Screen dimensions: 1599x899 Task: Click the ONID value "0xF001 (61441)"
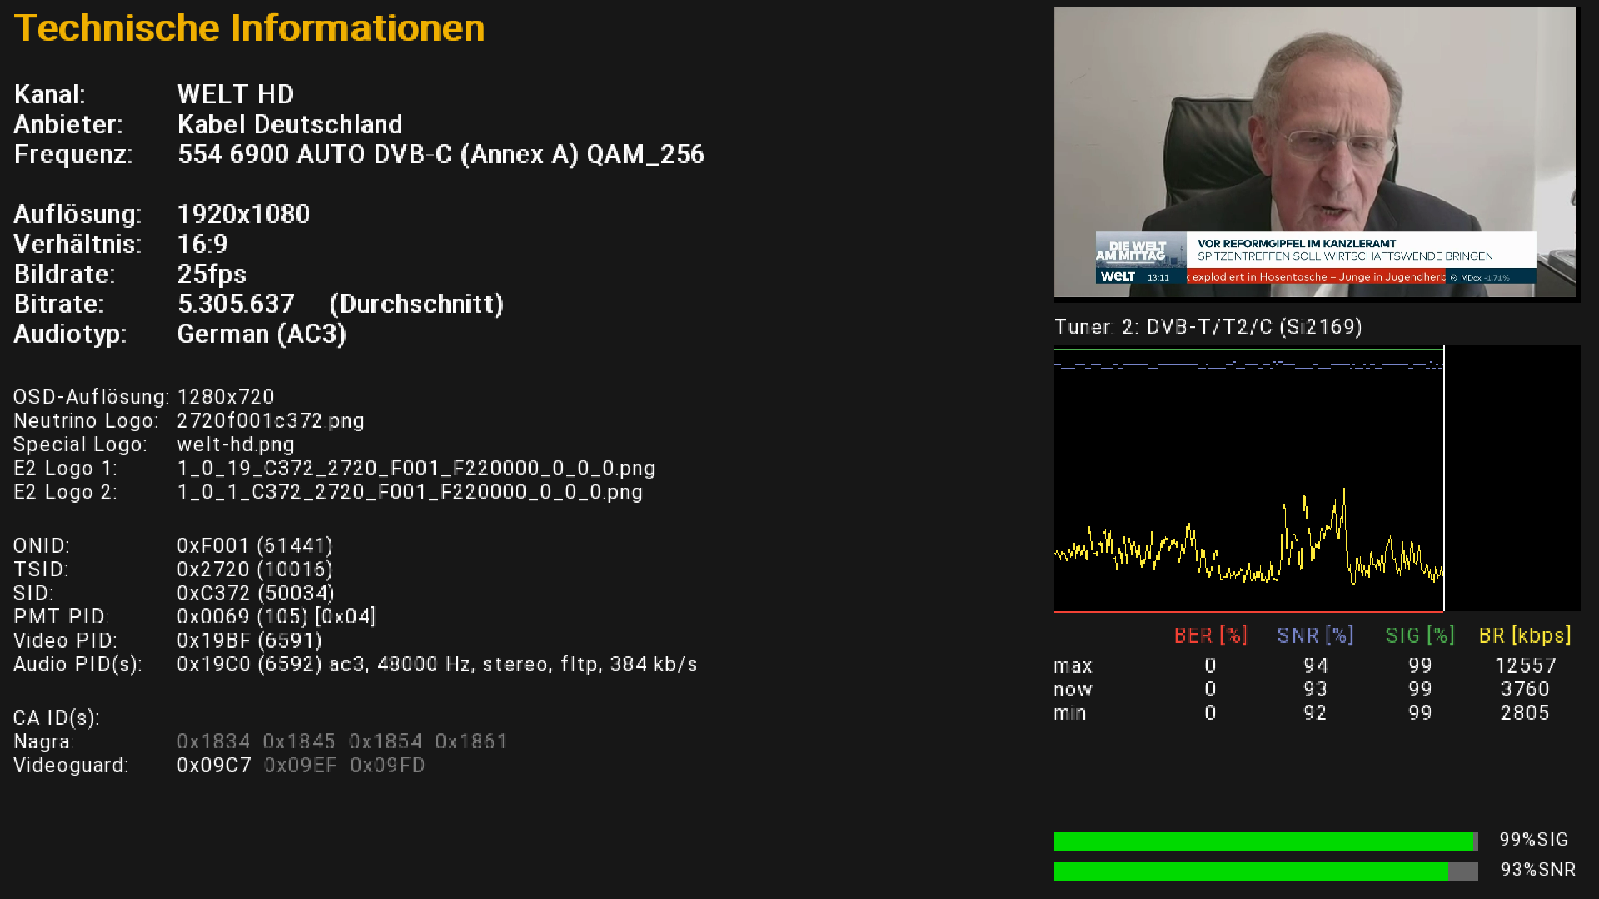click(255, 546)
